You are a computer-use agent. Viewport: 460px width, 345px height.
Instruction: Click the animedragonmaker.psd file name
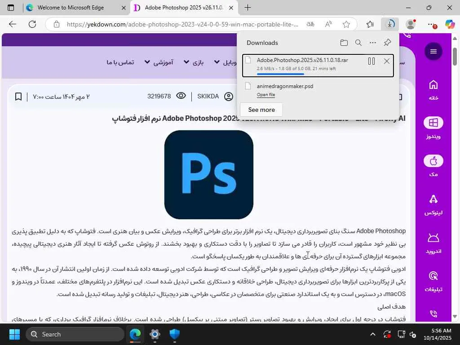tap(285, 86)
